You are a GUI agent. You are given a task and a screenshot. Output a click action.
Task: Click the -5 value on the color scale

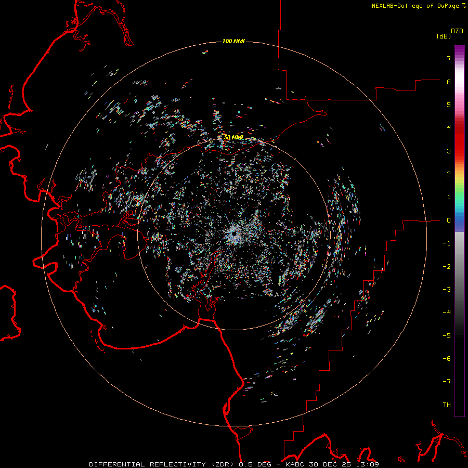447,336
